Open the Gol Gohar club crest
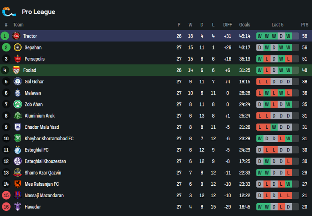This screenshot has width=312, height=216. [x=17, y=82]
